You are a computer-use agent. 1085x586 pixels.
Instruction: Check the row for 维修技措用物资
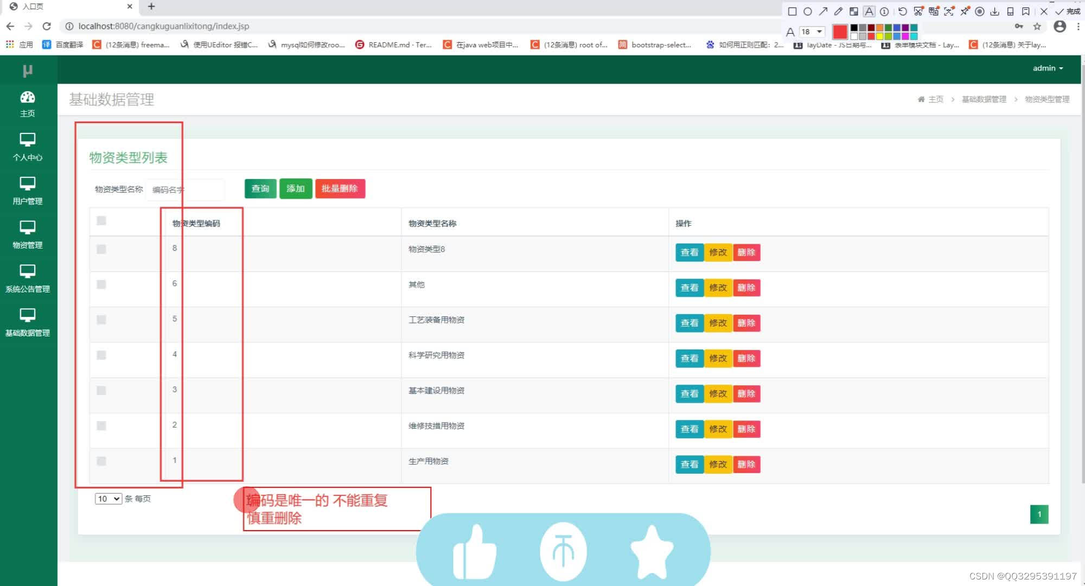coord(101,425)
